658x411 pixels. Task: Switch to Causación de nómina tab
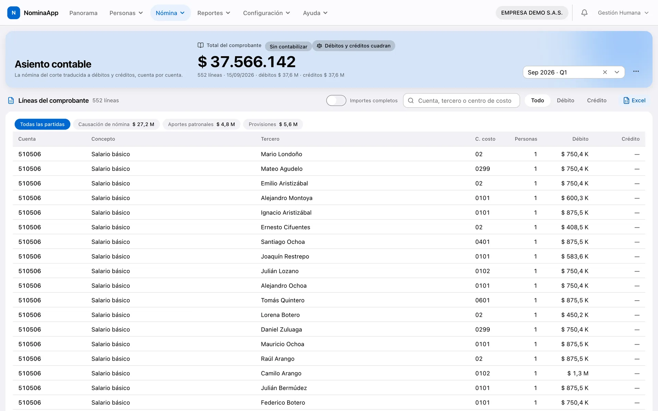point(116,124)
